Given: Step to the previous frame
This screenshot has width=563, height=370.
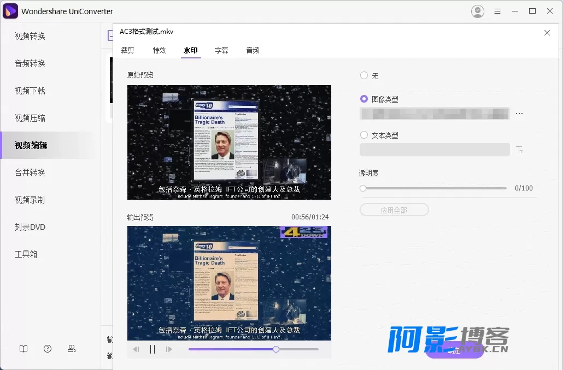Looking at the screenshot, I should click(x=136, y=349).
